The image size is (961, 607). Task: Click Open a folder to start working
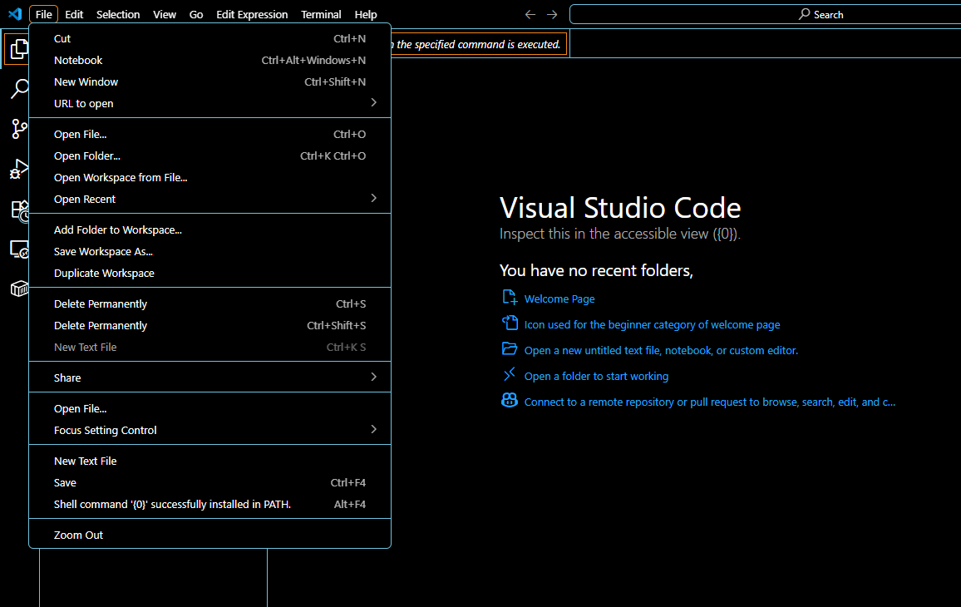pos(596,376)
